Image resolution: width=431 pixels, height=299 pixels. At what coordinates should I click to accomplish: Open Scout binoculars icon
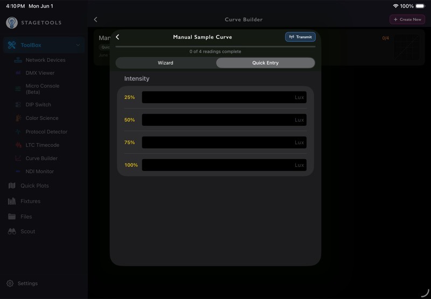(12, 231)
